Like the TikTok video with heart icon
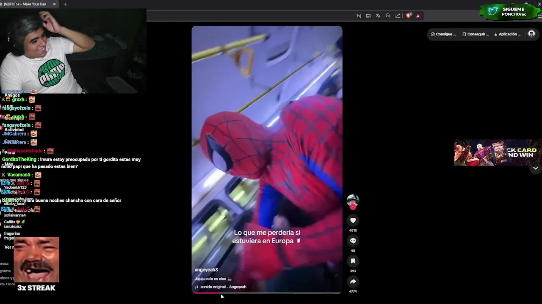 pos(353,220)
